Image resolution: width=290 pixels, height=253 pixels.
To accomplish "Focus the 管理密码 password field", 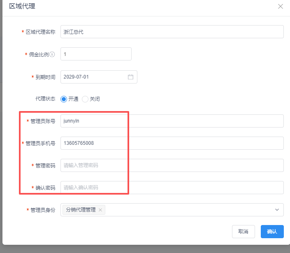I will 172,165.
